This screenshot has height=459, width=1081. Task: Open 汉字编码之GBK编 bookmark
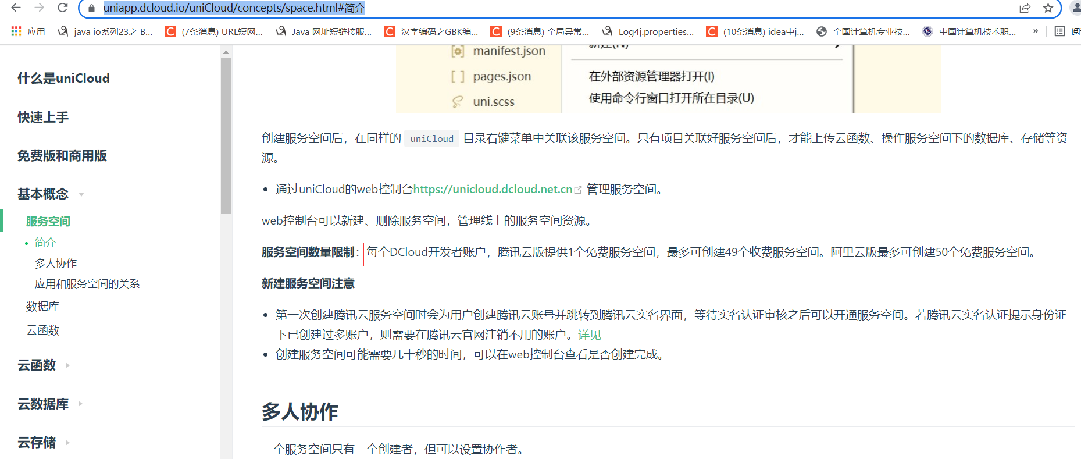click(x=431, y=31)
